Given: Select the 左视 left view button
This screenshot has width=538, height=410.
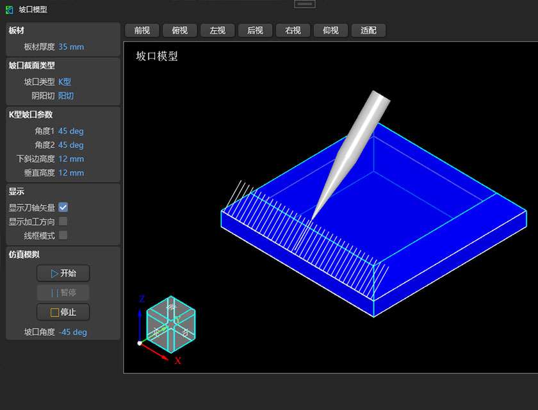Looking at the screenshot, I should pyautogui.click(x=217, y=31).
